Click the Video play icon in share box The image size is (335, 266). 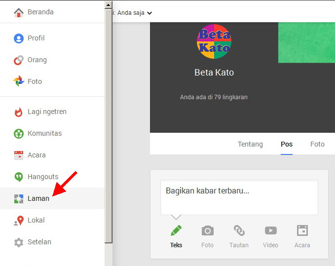point(271,230)
